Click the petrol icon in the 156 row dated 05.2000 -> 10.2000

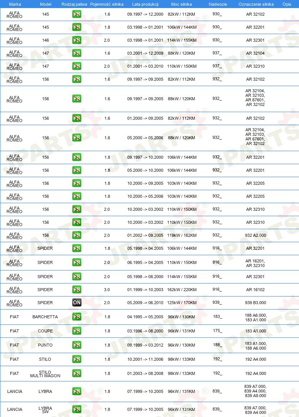coord(77,170)
